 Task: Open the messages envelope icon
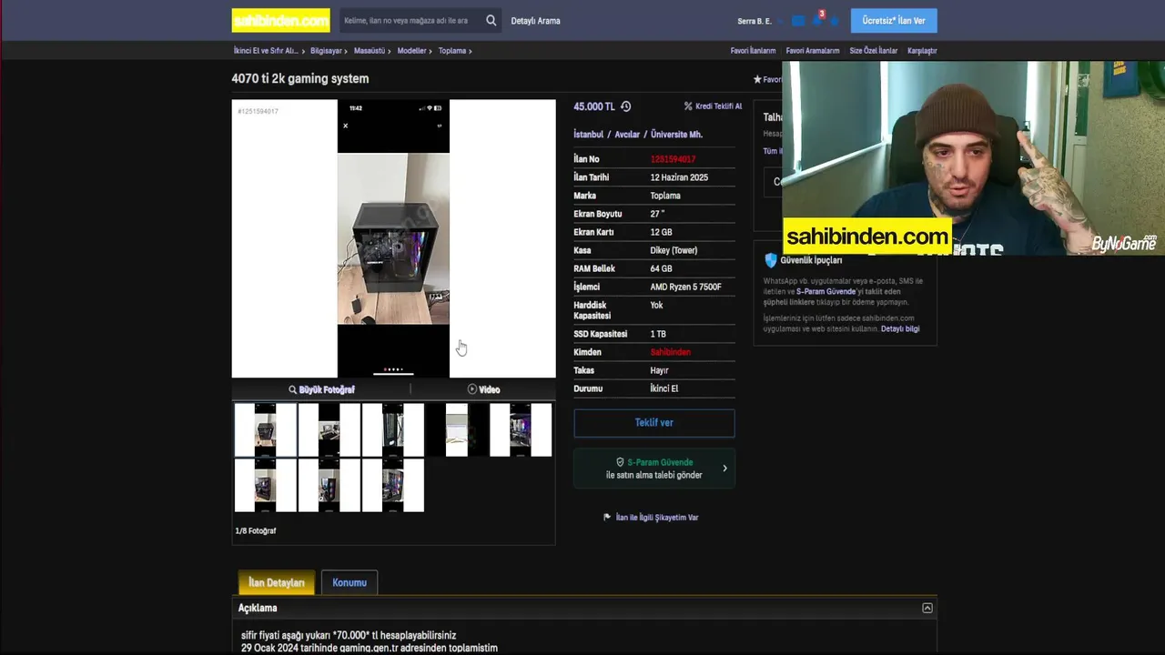click(x=798, y=21)
